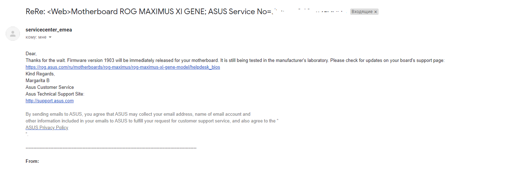The width and height of the screenshot is (513, 172).
Task: Open the ASUS Privacy Policy link
Action: click(47, 128)
